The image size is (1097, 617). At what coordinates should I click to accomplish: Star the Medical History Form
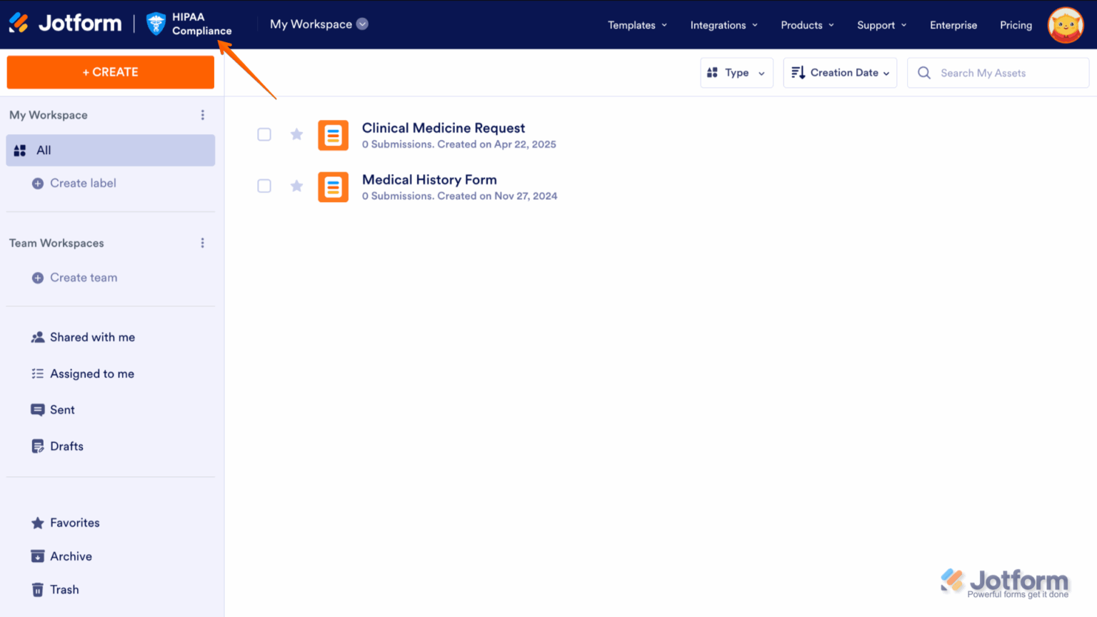pos(296,186)
